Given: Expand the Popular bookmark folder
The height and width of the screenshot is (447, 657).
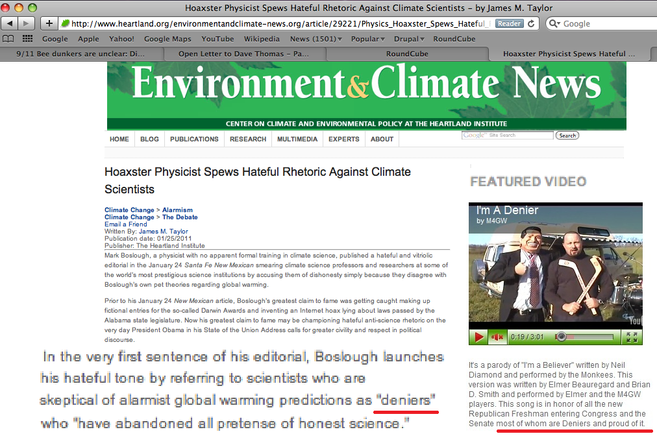Looking at the screenshot, I should (x=368, y=39).
